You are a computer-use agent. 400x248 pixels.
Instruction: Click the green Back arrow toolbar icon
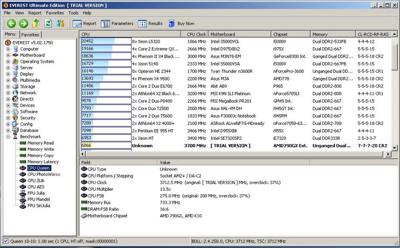[x=11, y=23]
